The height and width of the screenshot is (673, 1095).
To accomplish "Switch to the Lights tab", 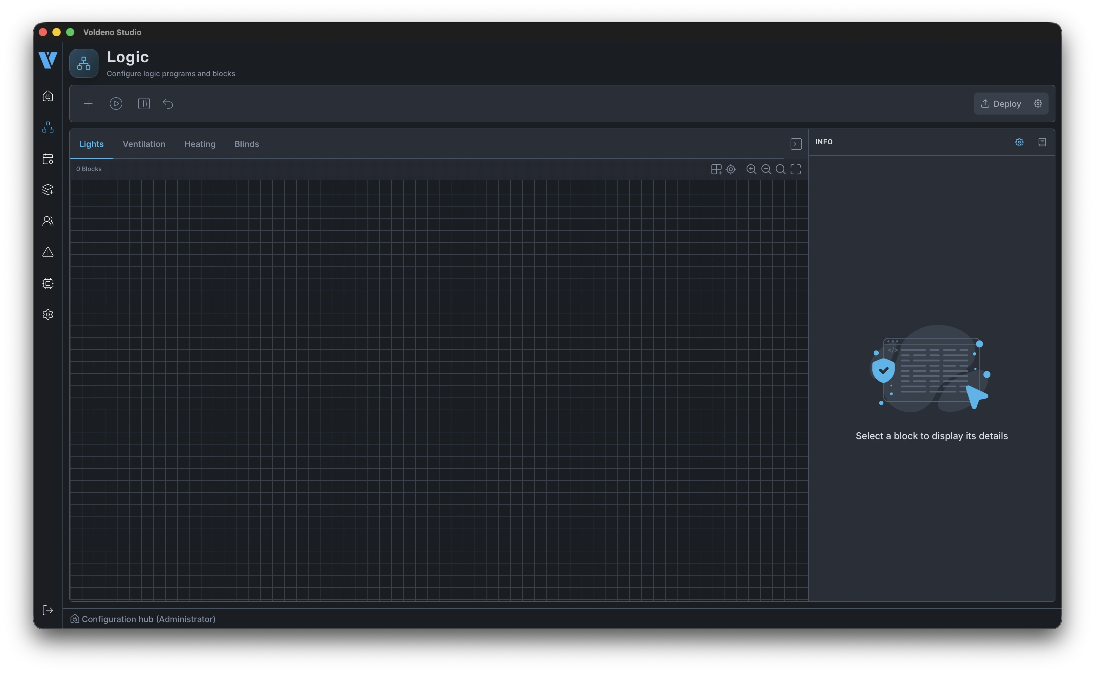I will click(x=91, y=144).
